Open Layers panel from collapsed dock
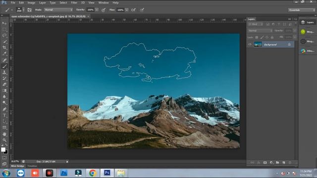The image size is (317, 178). point(308,22)
